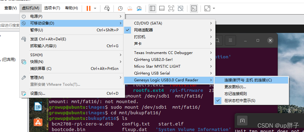
Task: Open the power options dropdown arrow beside pause
Action: [95, 8]
